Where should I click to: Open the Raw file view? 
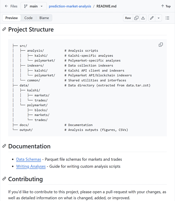(x=128, y=18)
